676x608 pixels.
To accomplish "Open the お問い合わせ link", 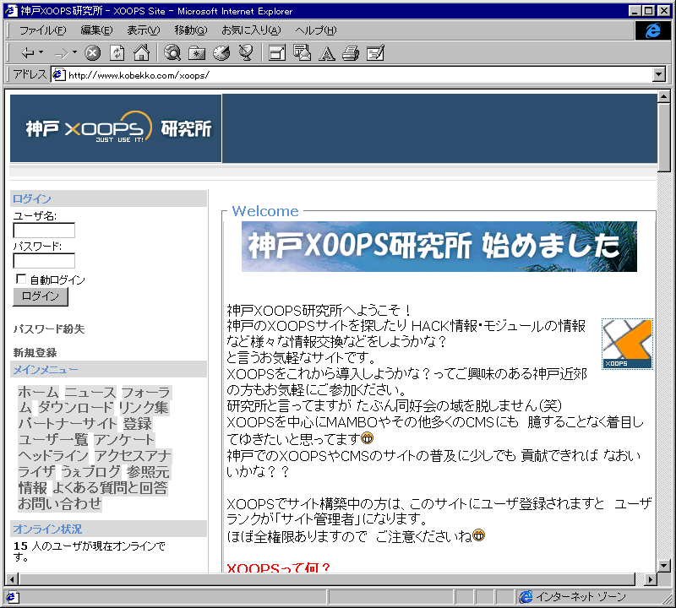I will click(x=60, y=503).
